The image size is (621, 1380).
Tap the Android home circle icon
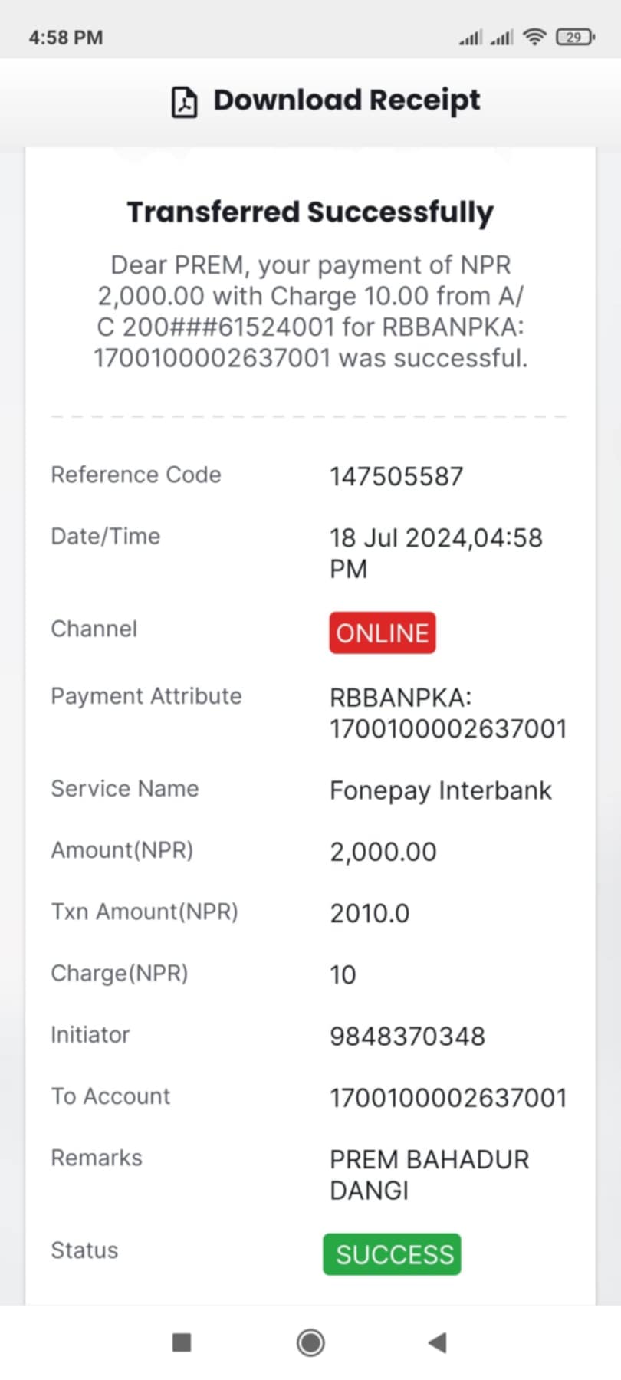click(x=310, y=1342)
